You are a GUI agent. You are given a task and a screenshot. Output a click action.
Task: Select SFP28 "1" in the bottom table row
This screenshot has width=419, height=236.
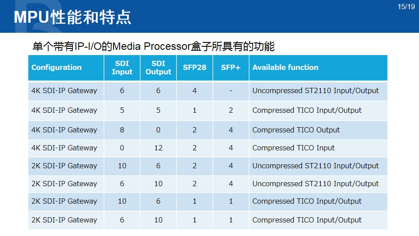click(x=195, y=220)
